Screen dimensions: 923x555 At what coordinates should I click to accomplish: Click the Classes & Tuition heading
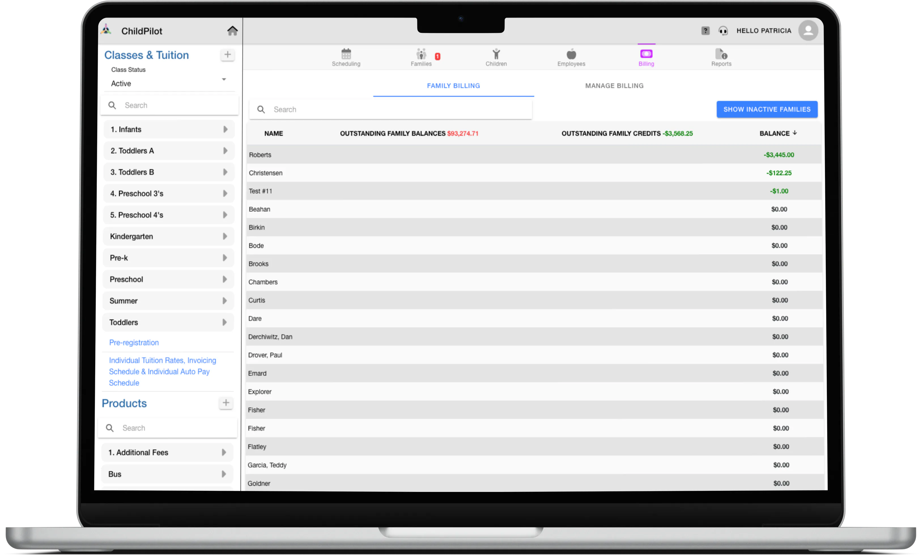tap(146, 55)
